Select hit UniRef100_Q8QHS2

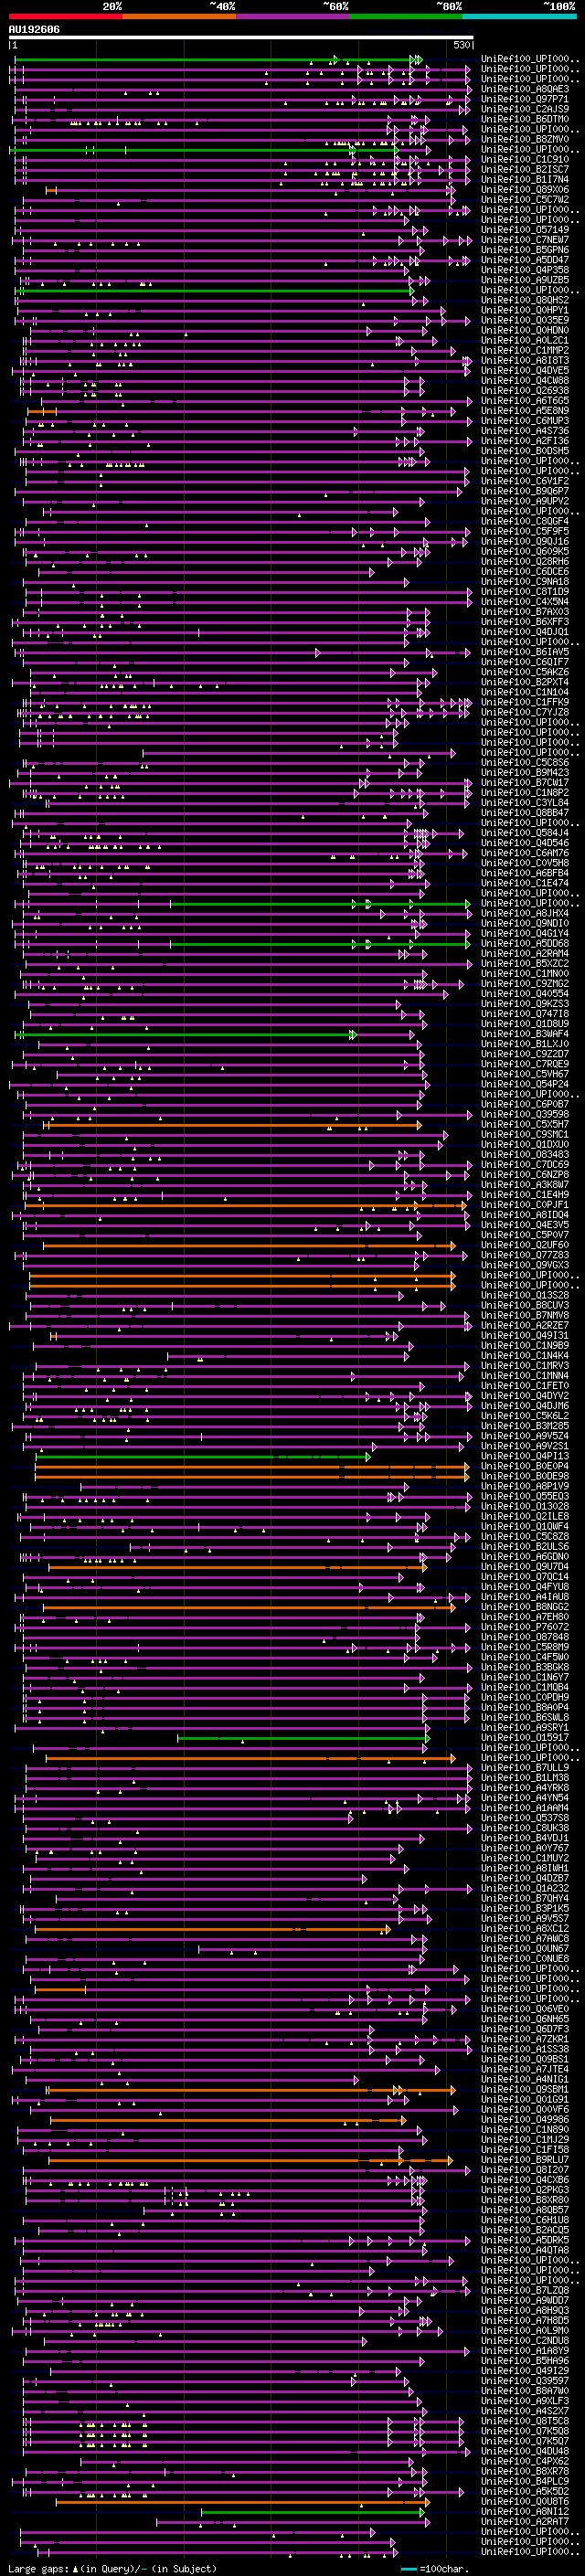pyautogui.click(x=525, y=300)
